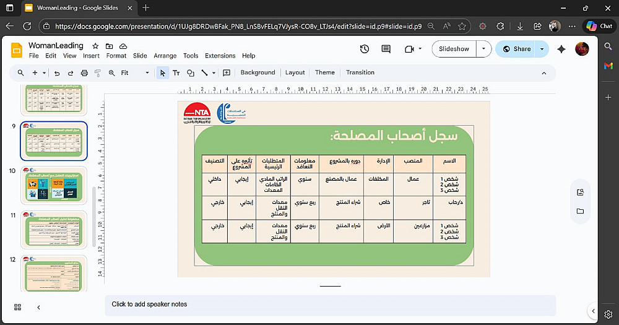This screenshot has width=619, height=325.
Task: Start a video call with camera icon
Action: coord(409,49)
